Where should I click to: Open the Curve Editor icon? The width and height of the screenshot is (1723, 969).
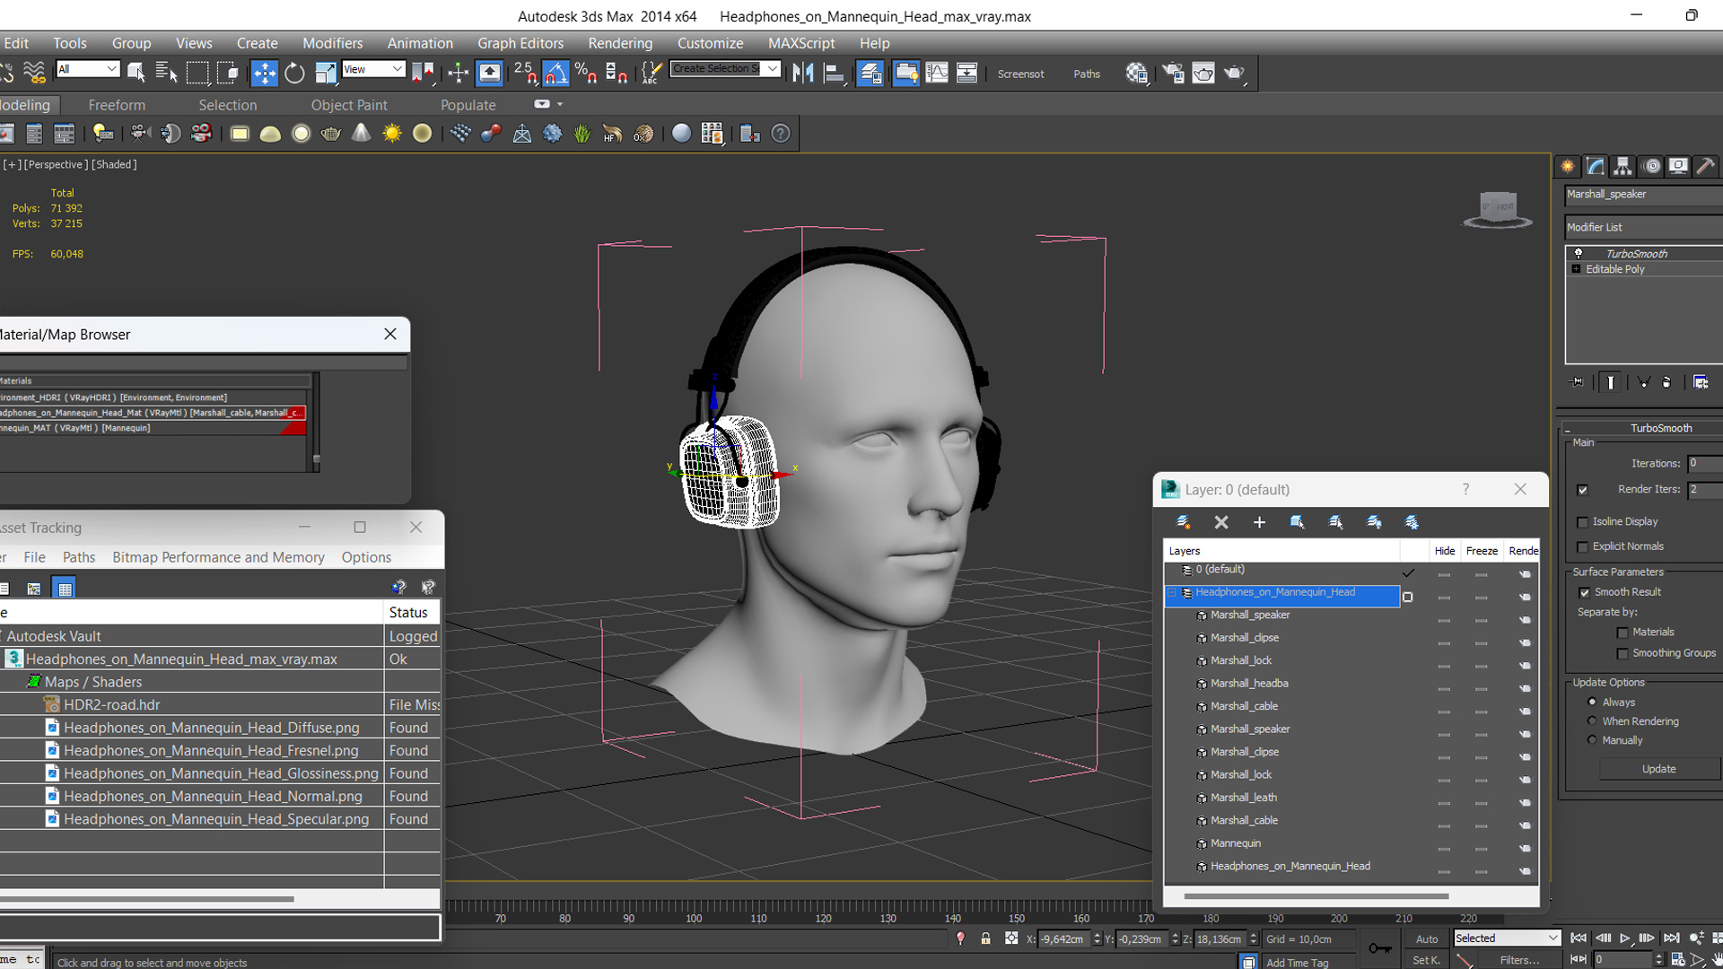(936, 73)
